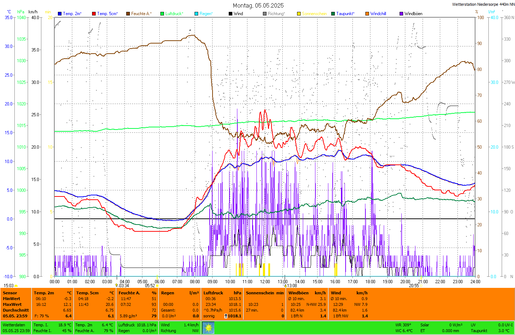Click the marker icon labeled 13:08
Viewport: 515px width, 335px height.
point(285,286)
